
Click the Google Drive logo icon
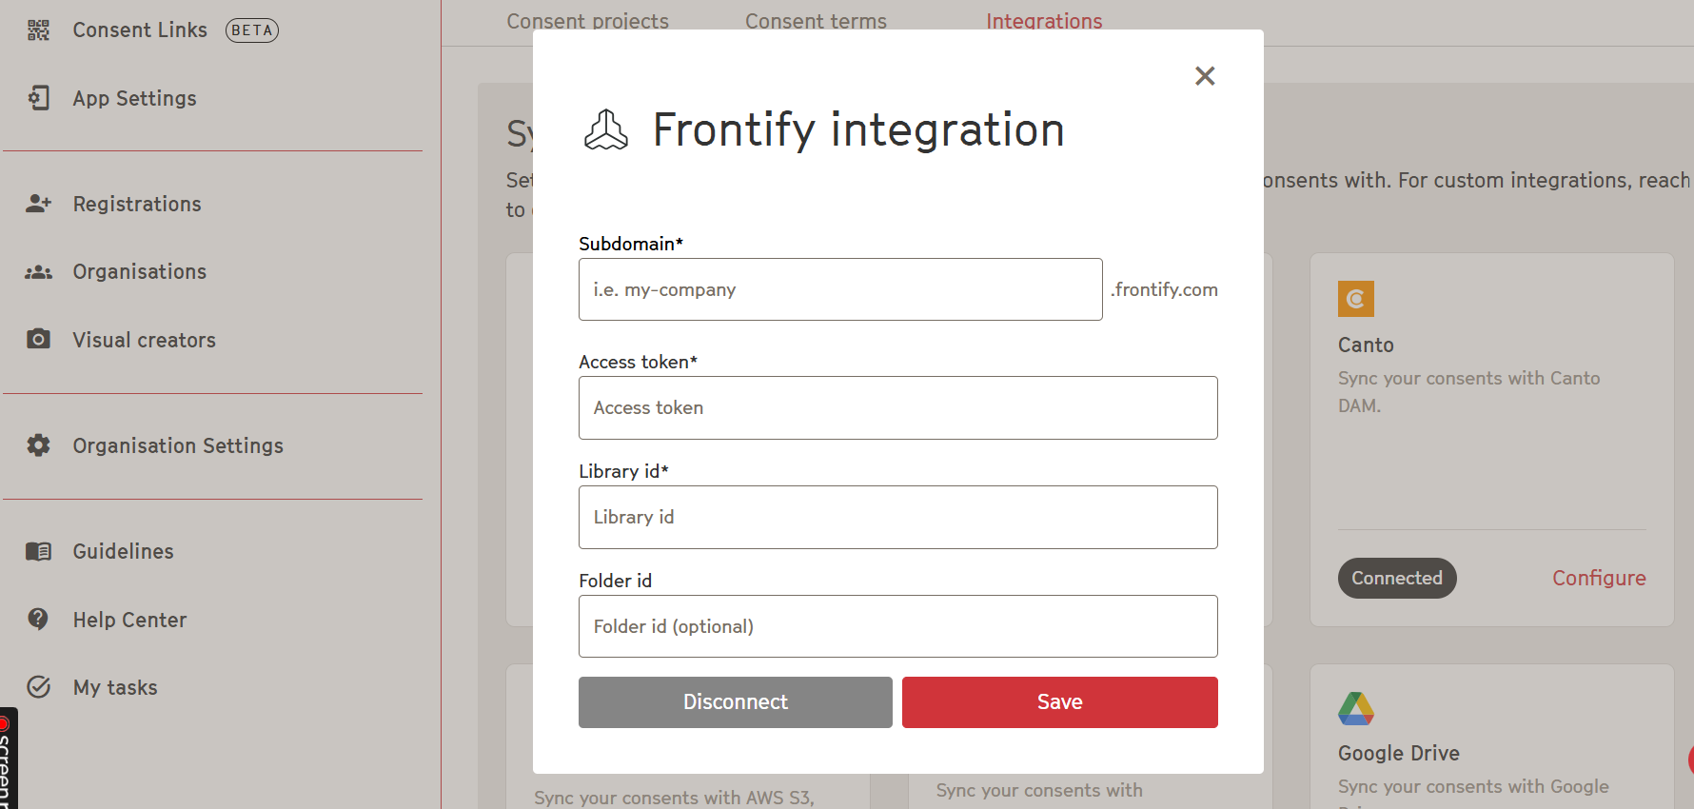tap(1356, 708)
